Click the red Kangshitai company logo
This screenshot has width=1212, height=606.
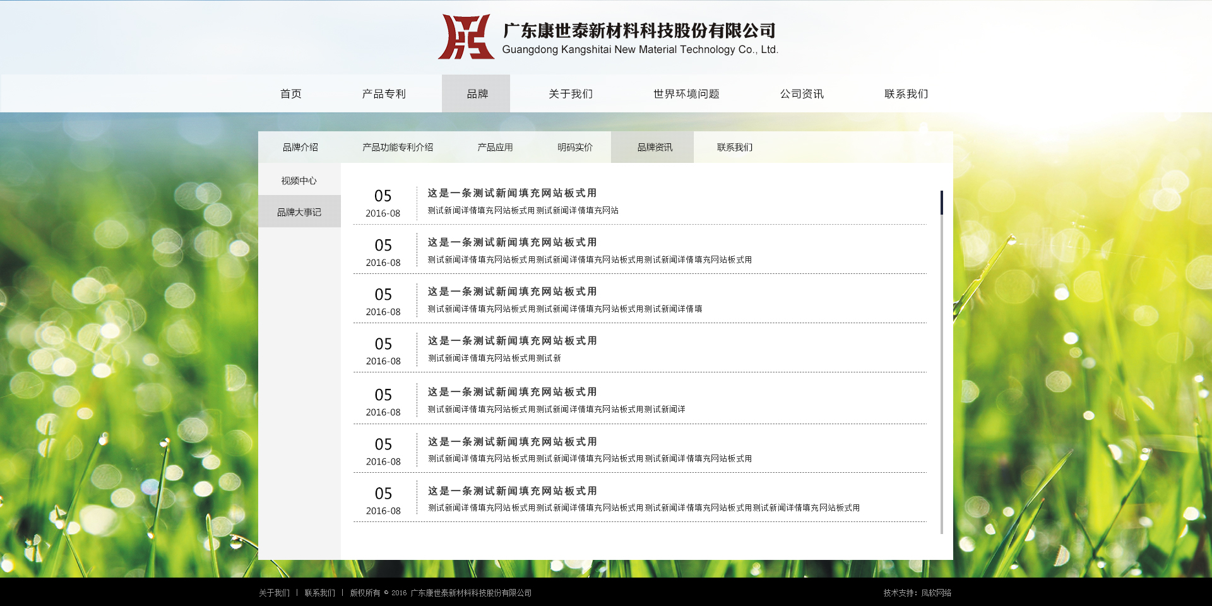(x=466, y=37)
